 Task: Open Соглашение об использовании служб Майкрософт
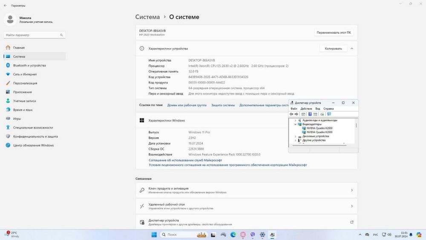(x=185, y=160)
